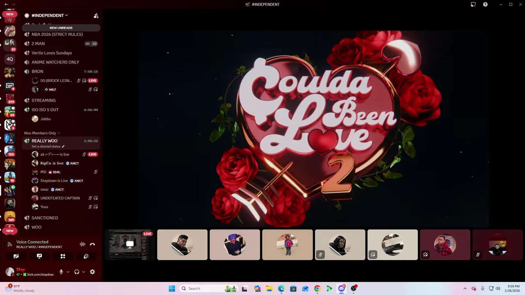The image size is (525, 295).
Task: Mute microphone in user panel
Action: coord(61,272)
